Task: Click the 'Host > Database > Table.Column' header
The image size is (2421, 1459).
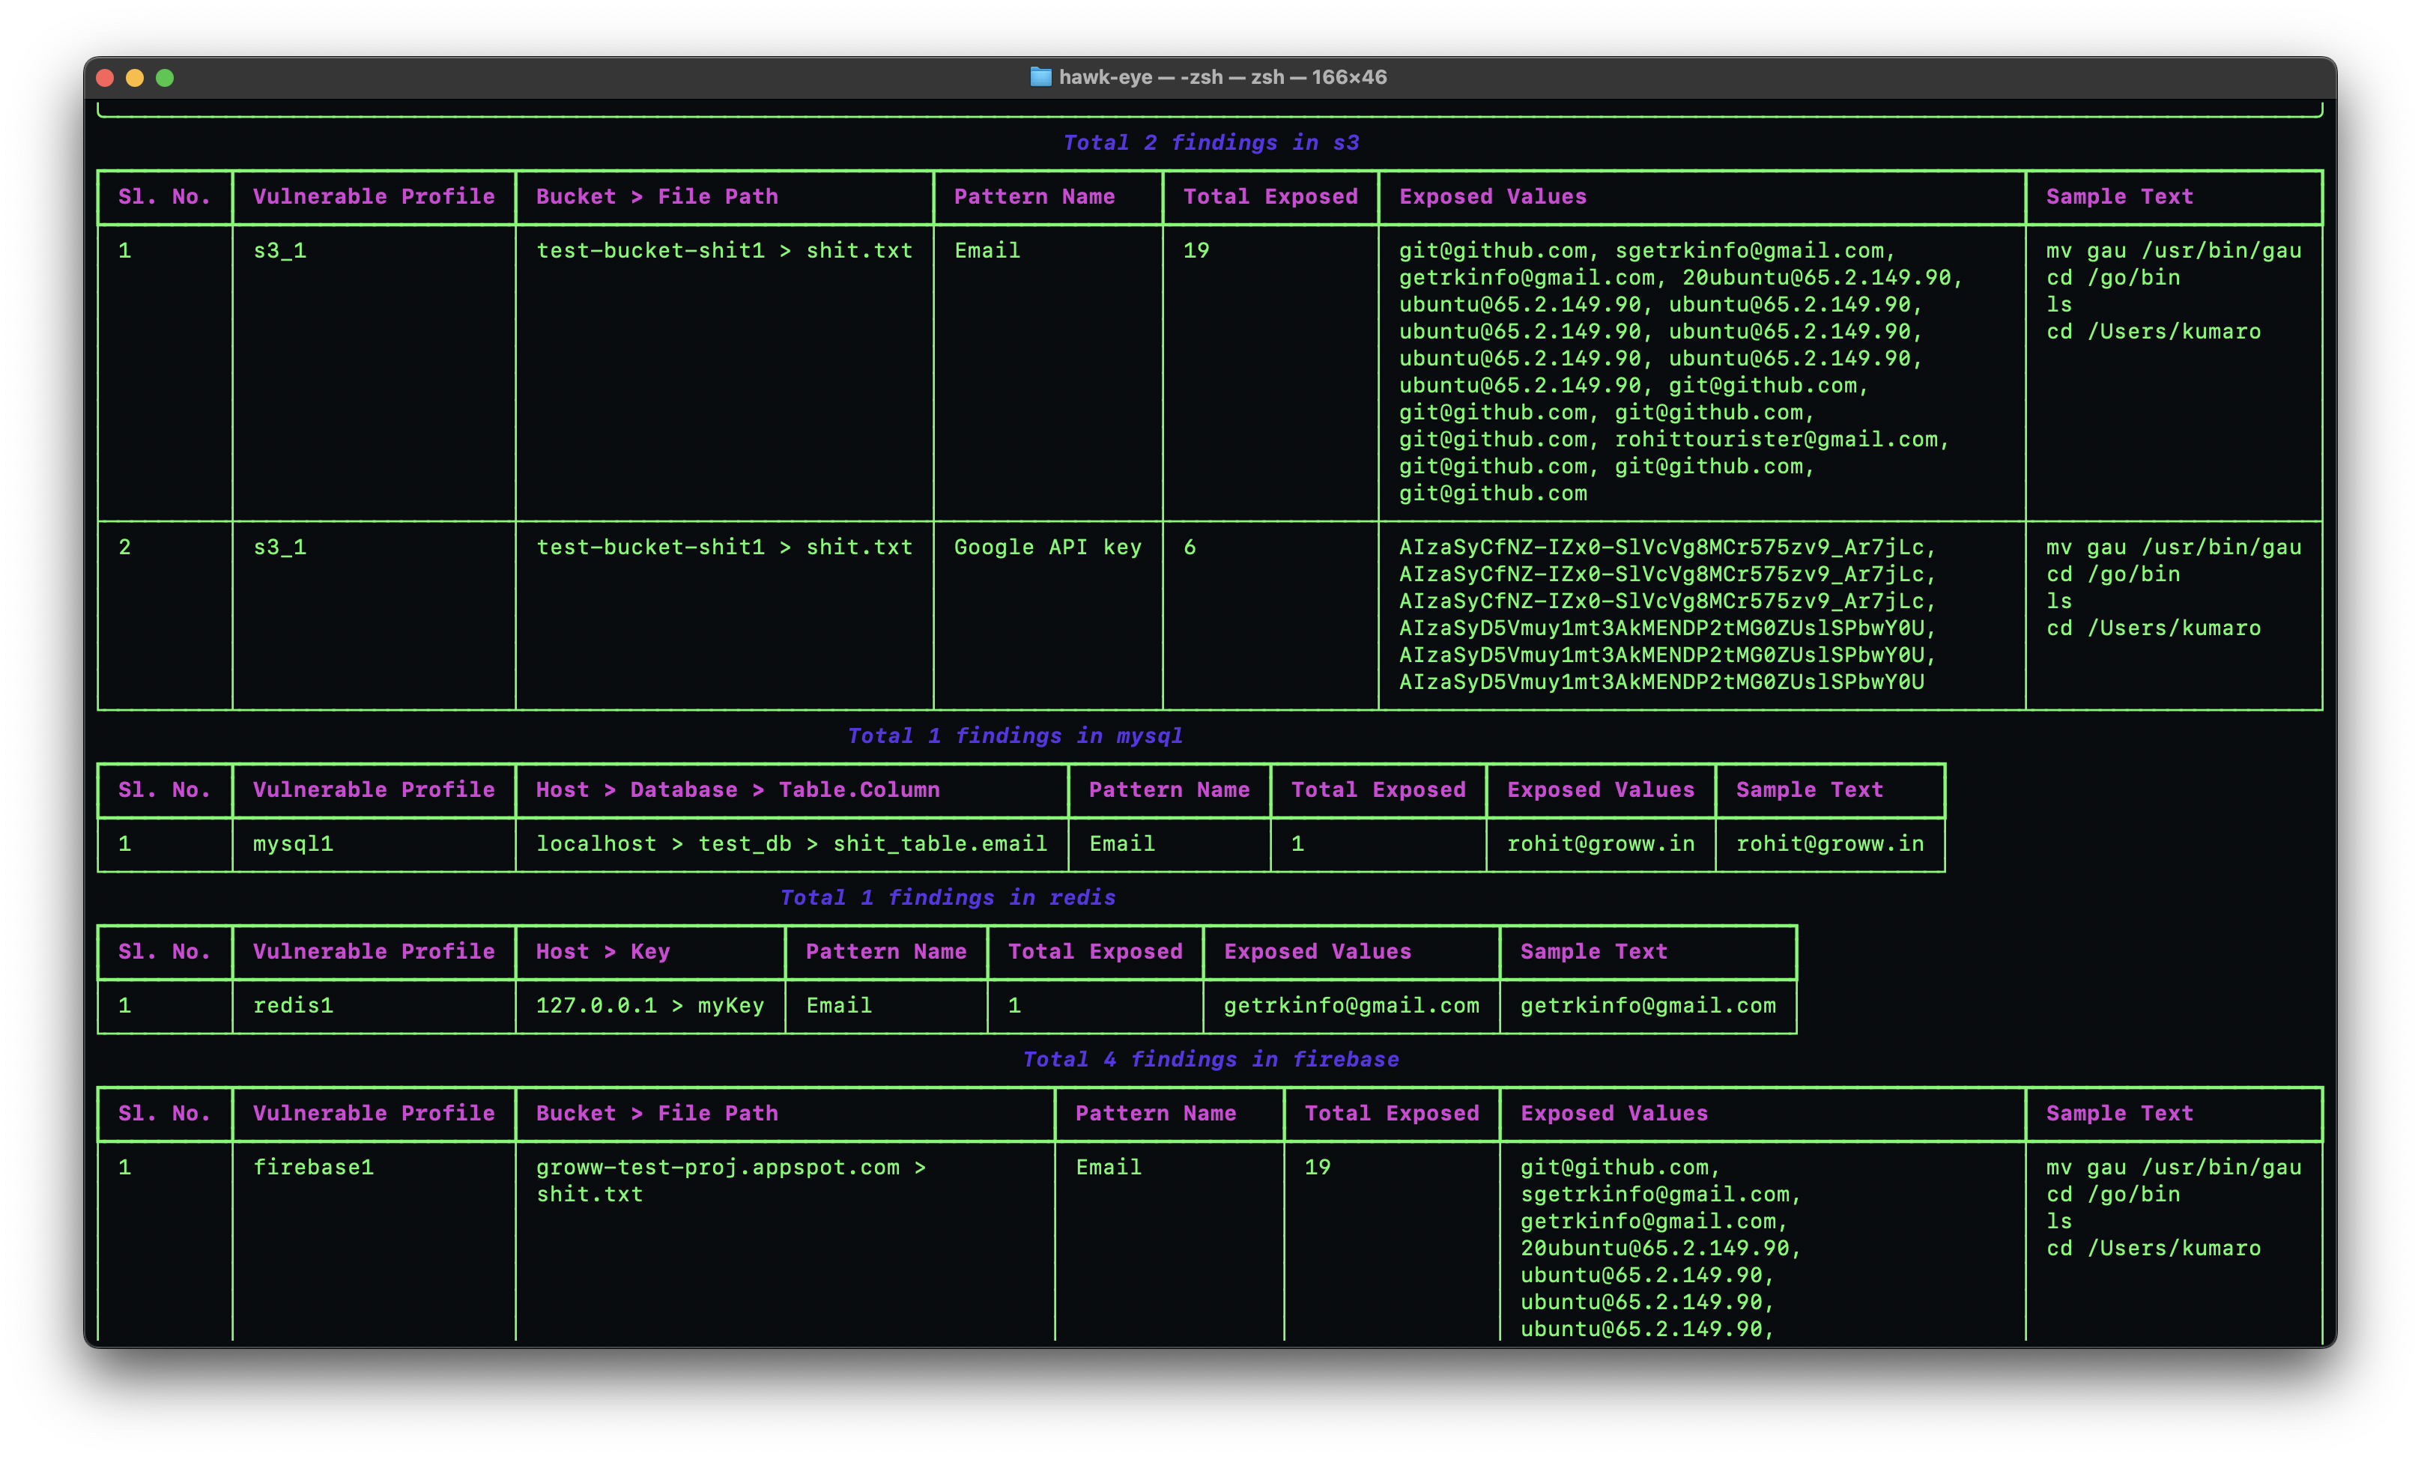Action: point(737,790)
